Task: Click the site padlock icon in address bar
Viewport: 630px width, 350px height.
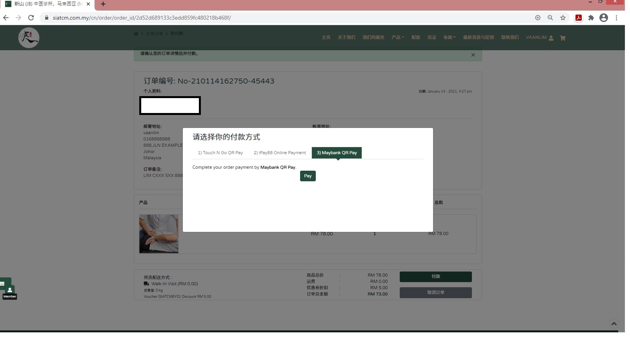Action: click(47, 18)
